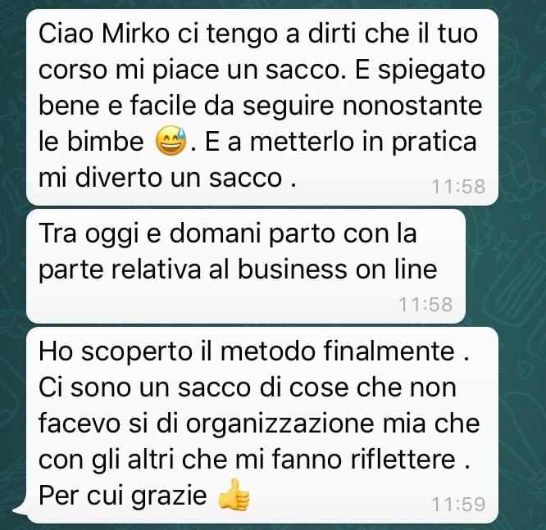Image resolution: width=546 pixels, height=530 pixels.
Task: Click the word 'organizzazione' in last message
Action: (281, 424)
